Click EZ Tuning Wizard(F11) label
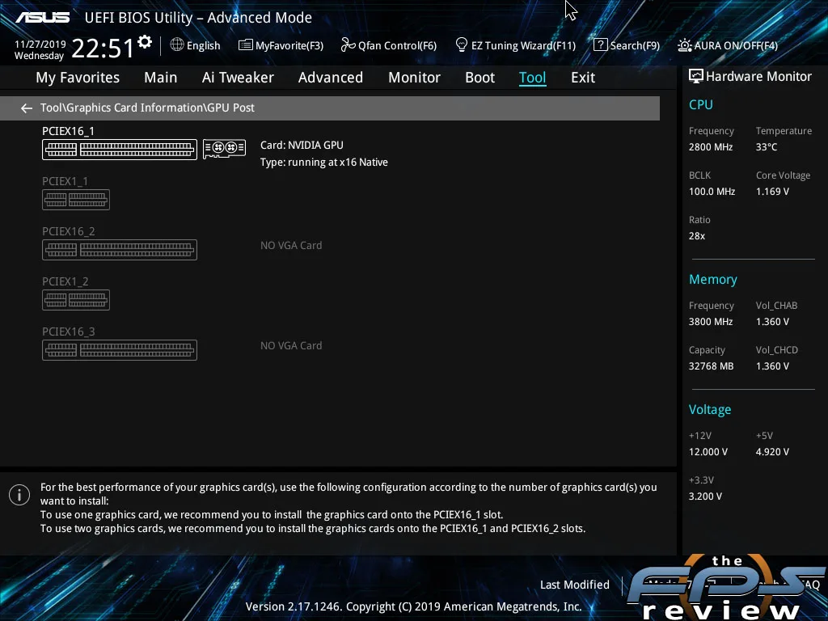This screenshot has width=828, height=621. point(524,45)
